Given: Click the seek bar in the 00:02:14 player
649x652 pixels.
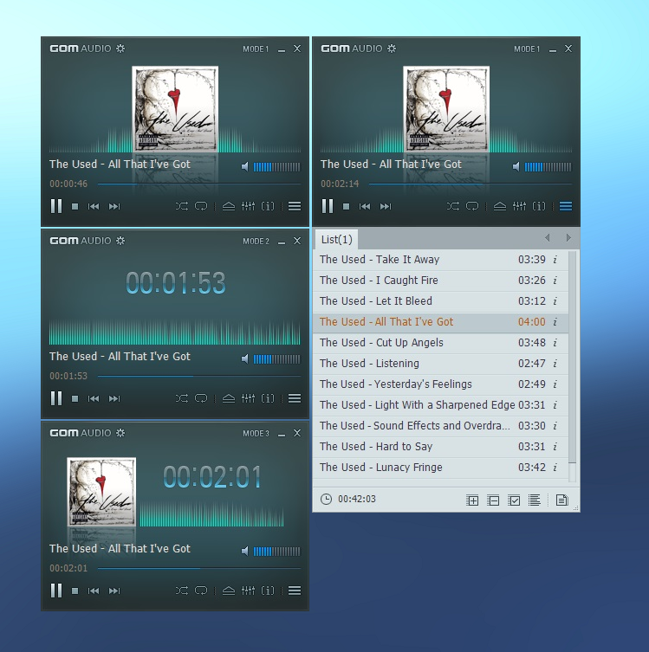Looking at the screenshot, I should (471, 184).
